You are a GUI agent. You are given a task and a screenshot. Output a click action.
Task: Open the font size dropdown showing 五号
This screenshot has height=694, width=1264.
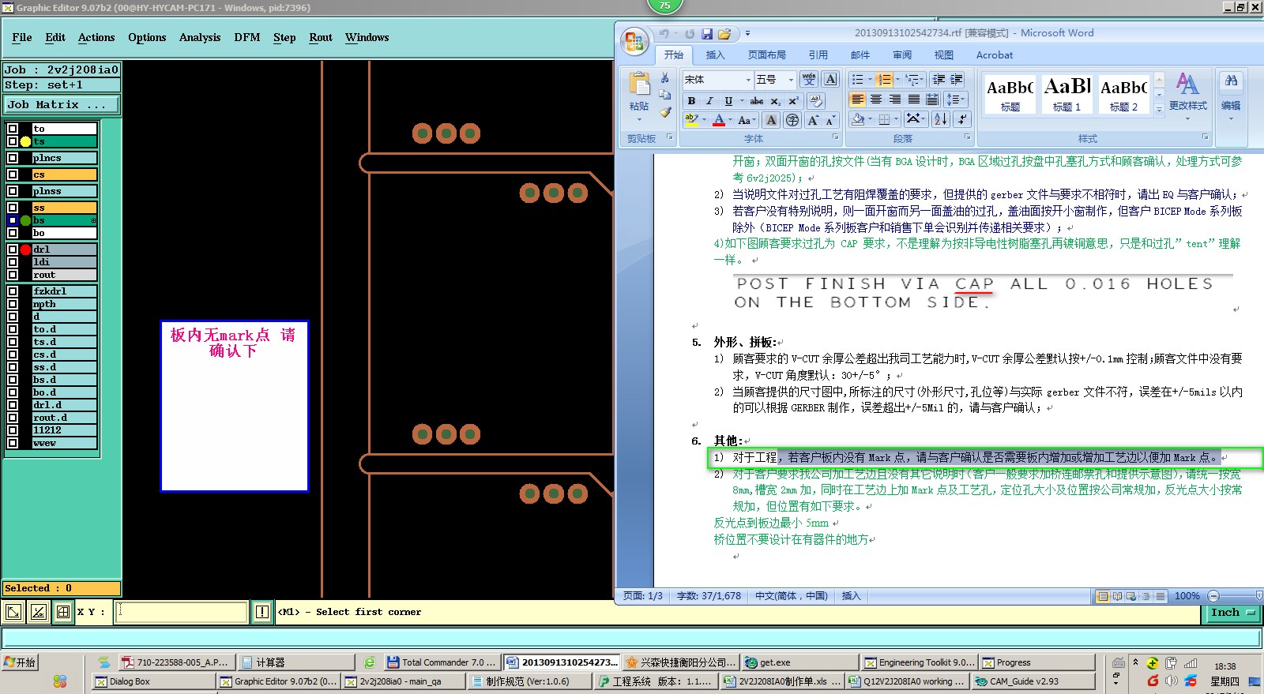coord(790,80)
